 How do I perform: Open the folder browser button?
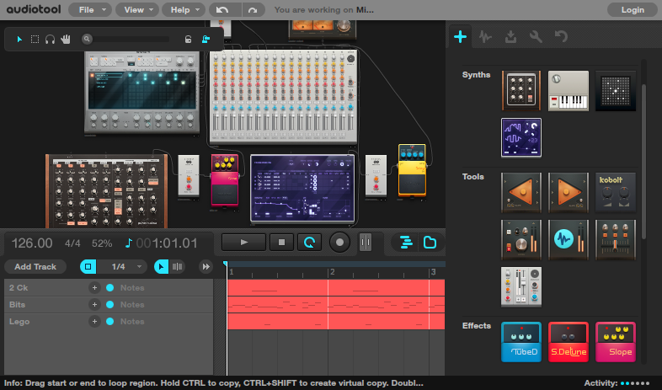430,243
